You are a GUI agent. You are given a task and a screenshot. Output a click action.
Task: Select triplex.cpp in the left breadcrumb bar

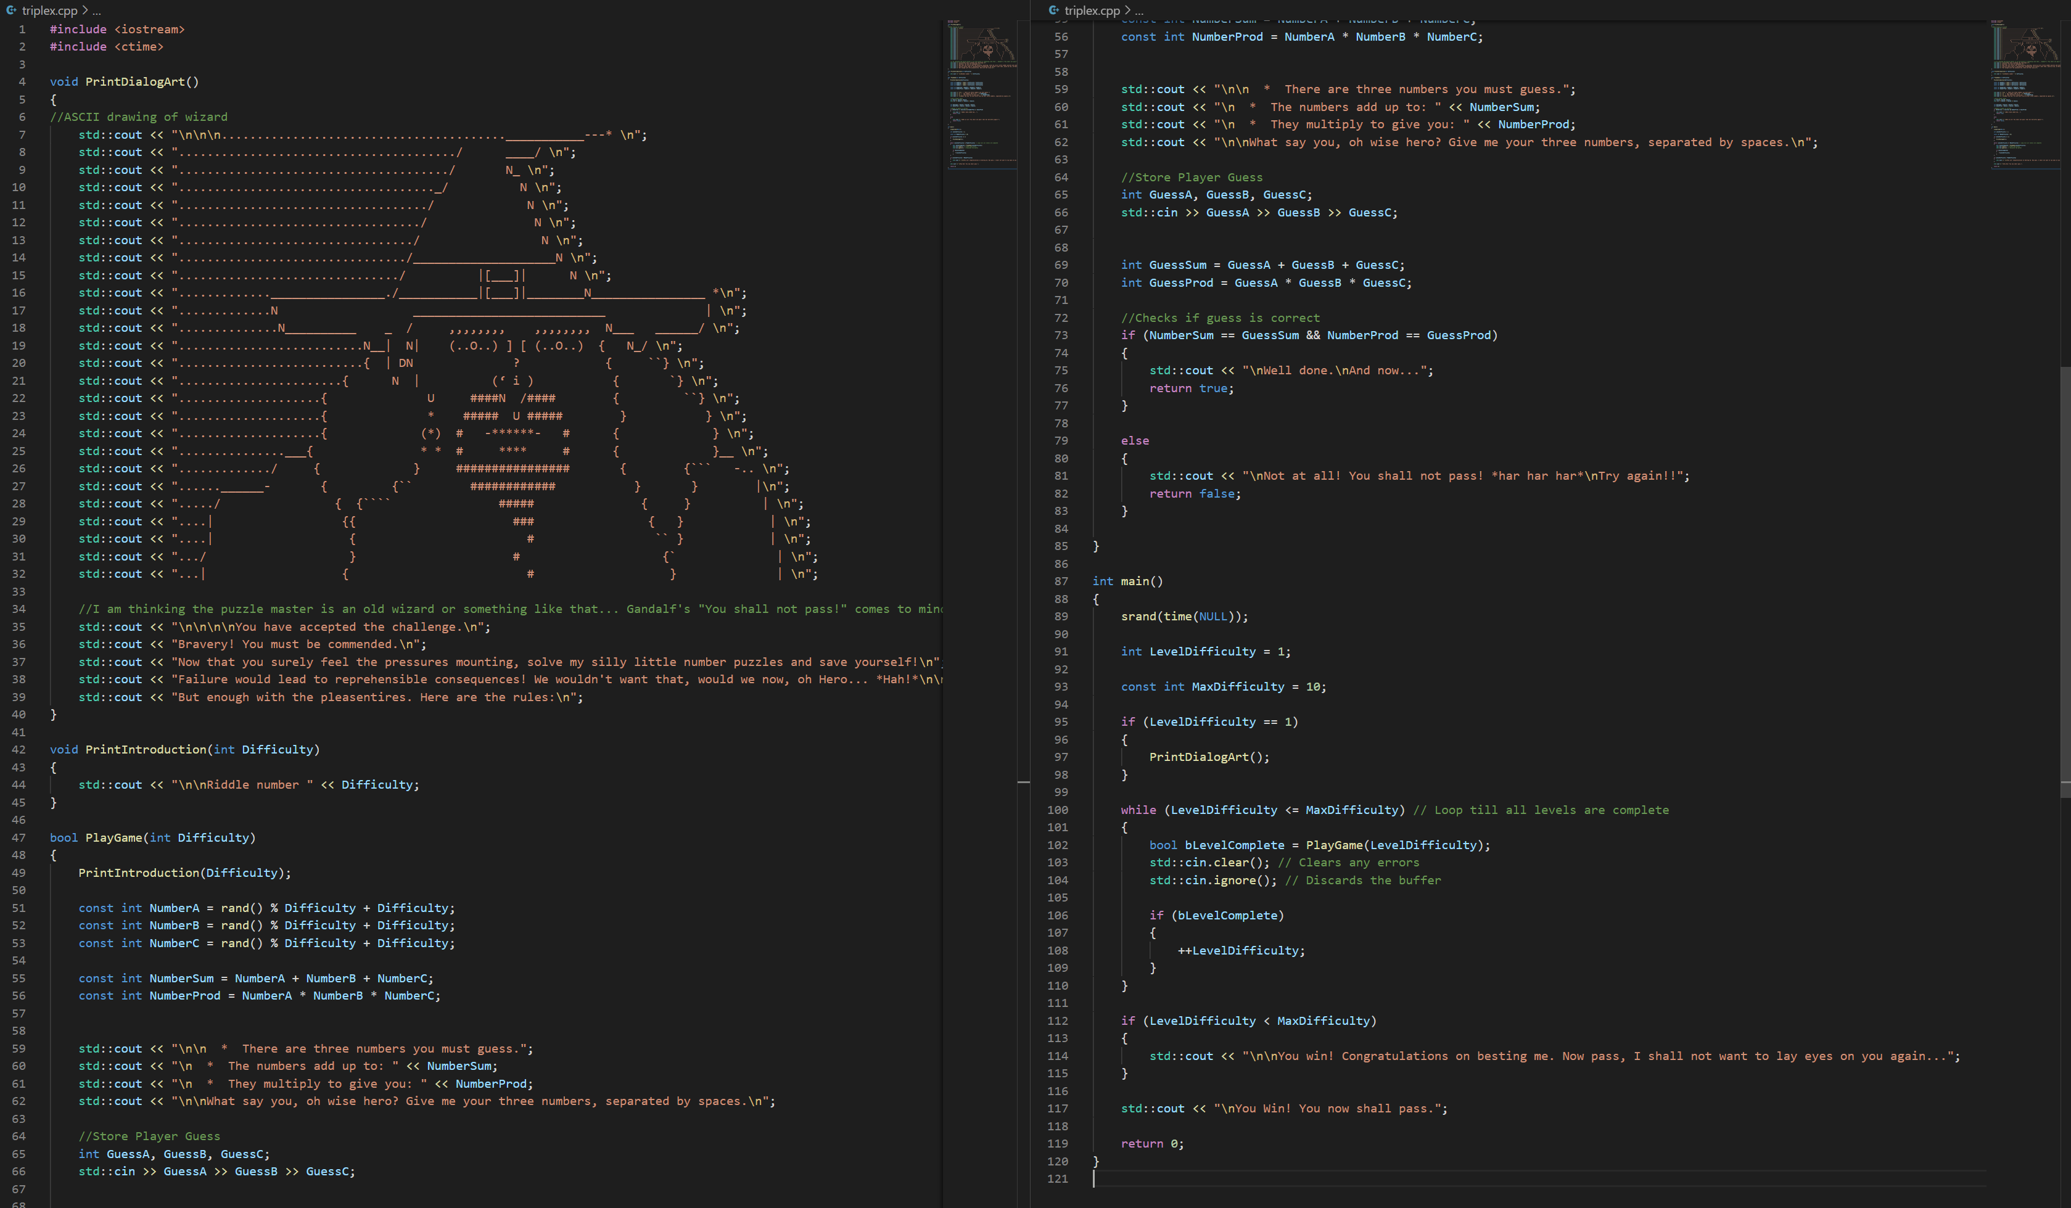51,10
